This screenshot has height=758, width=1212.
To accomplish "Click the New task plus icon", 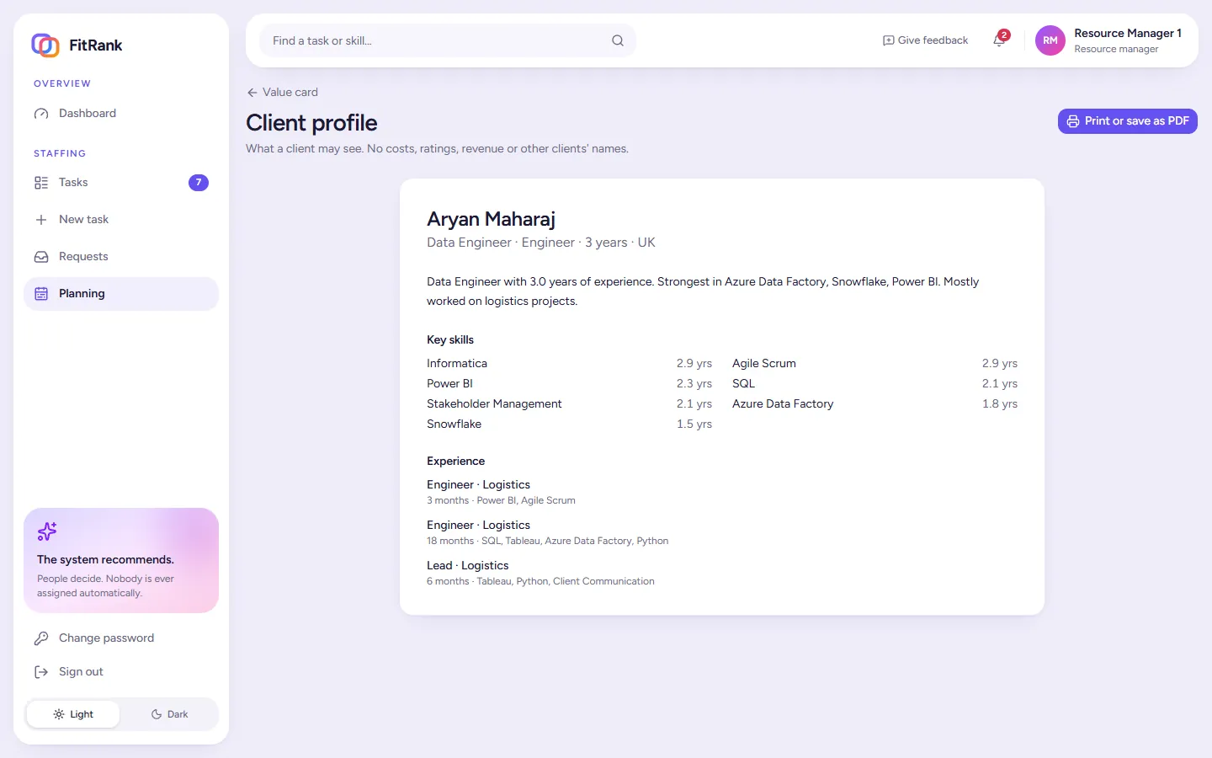I will click(x=41, y=220).
